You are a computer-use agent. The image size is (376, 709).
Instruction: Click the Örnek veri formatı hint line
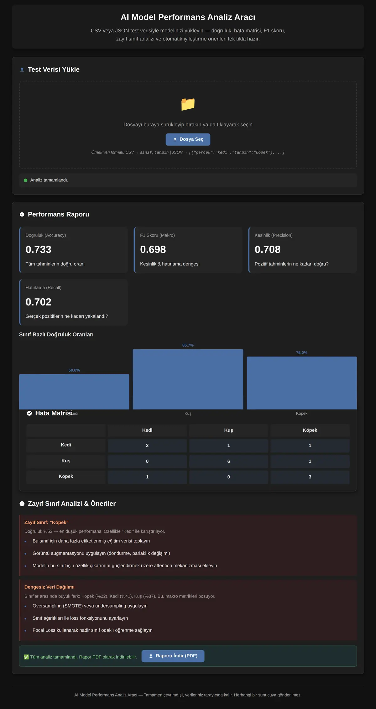[x=188, y=153]
